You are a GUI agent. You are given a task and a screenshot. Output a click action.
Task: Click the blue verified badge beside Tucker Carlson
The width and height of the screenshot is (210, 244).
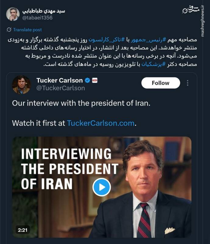[88, 81]
